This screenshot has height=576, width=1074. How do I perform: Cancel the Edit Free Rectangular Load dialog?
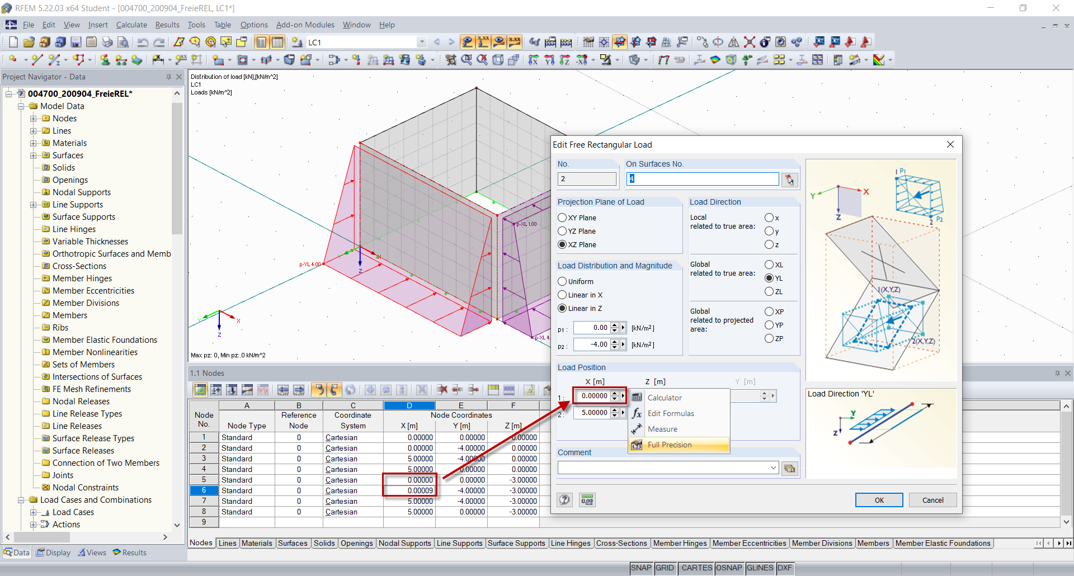(932, 500)
